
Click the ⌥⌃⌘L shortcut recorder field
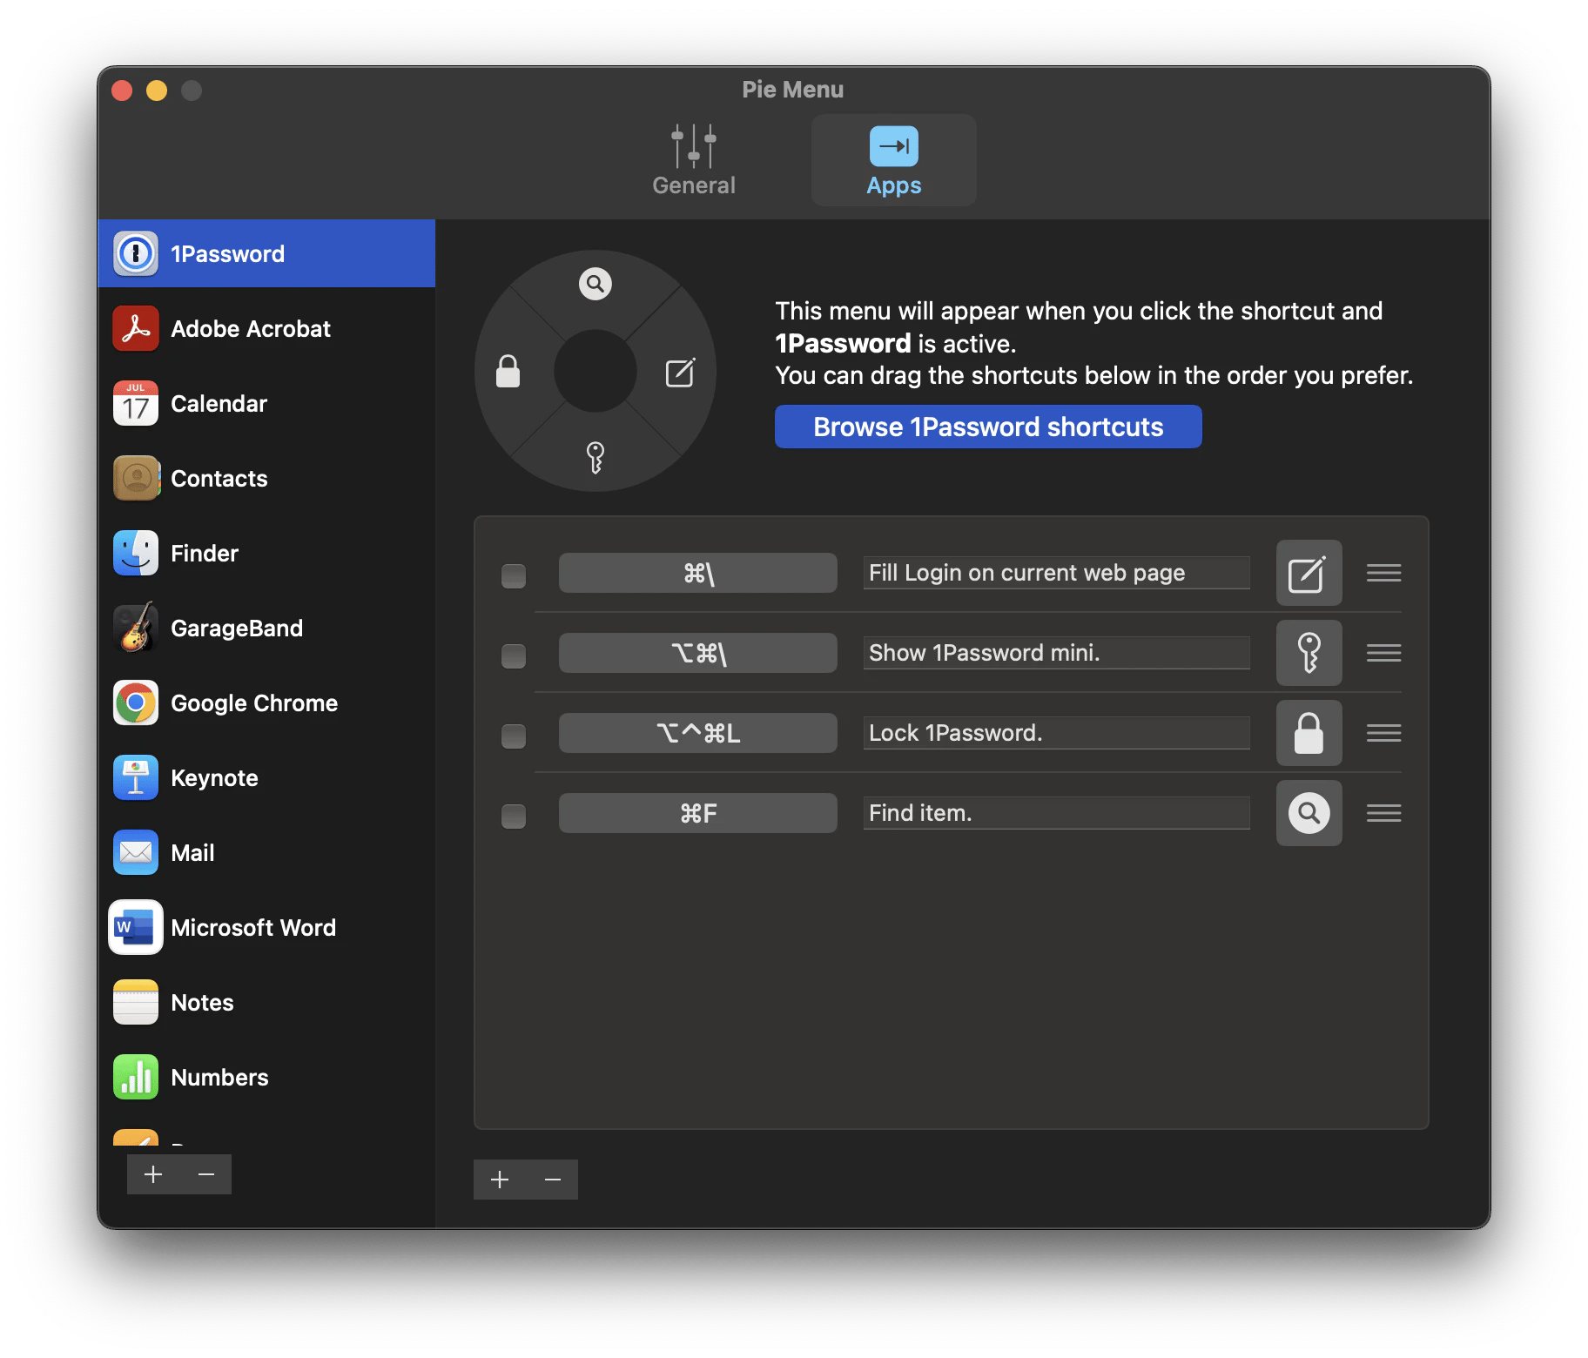(697, 733)
